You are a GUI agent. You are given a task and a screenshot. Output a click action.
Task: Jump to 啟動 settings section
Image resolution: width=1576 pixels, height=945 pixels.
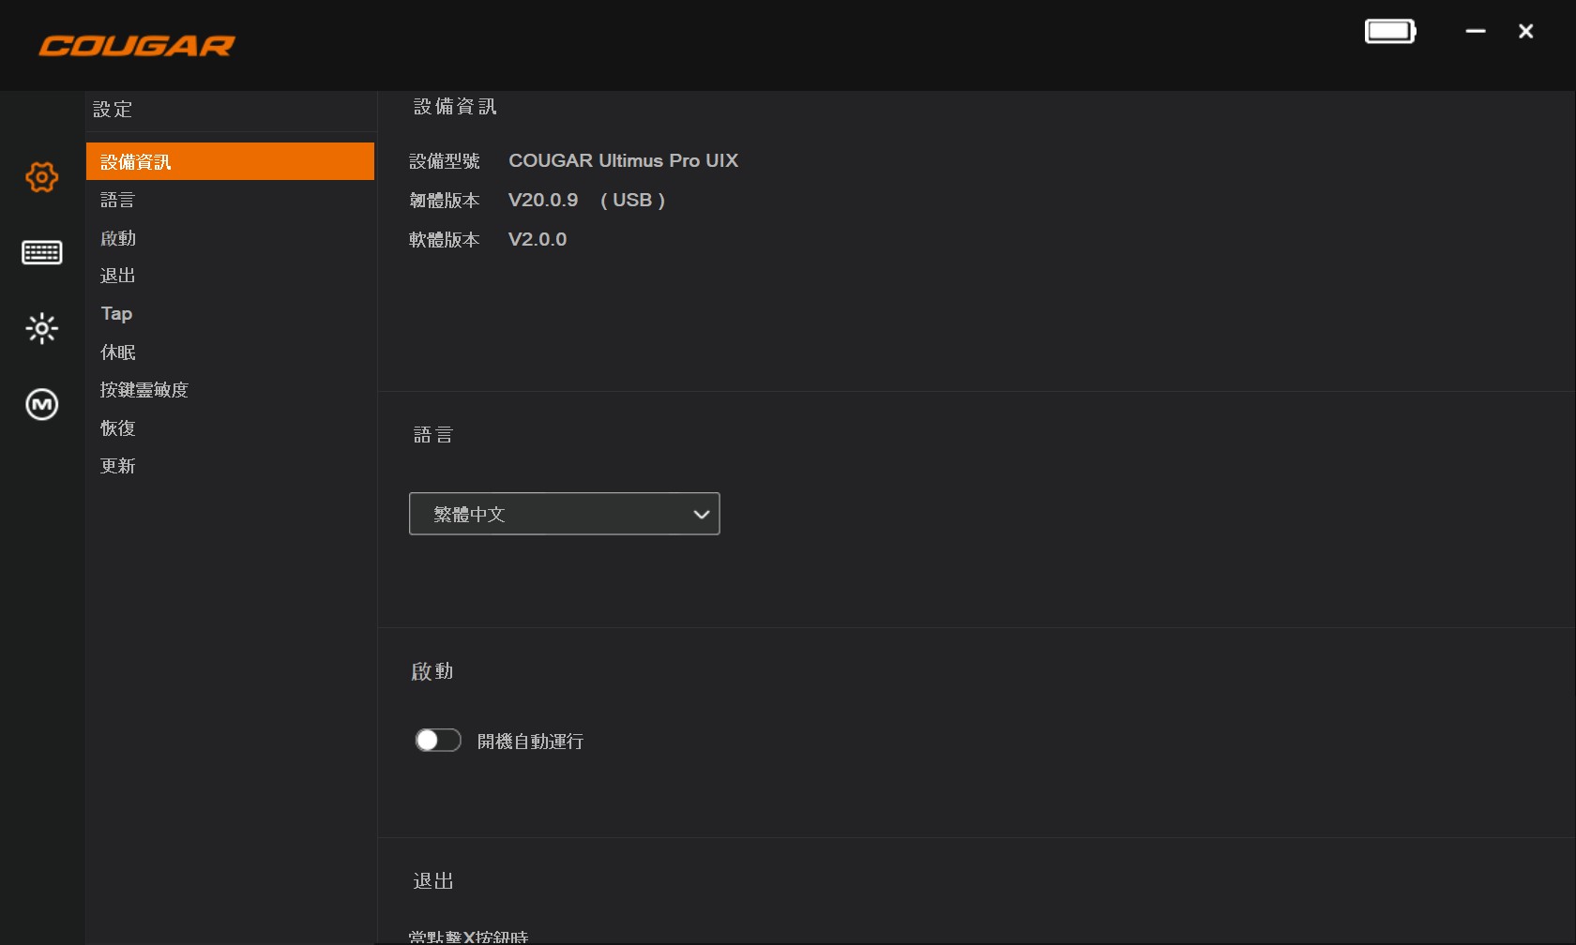[x=118, y=238]
